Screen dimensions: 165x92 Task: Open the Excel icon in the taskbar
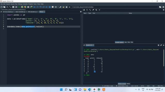pyautogui.click(x=99, y=89)
